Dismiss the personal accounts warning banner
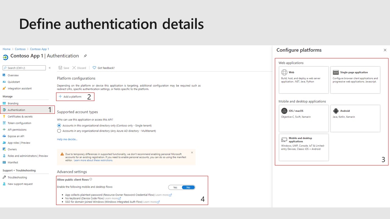This screenshot has height=219, width=390. click(192, 152)
